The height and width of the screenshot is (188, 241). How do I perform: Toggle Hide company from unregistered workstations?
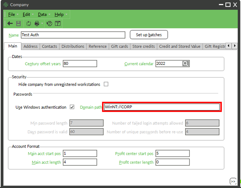[x=106, y=84]
